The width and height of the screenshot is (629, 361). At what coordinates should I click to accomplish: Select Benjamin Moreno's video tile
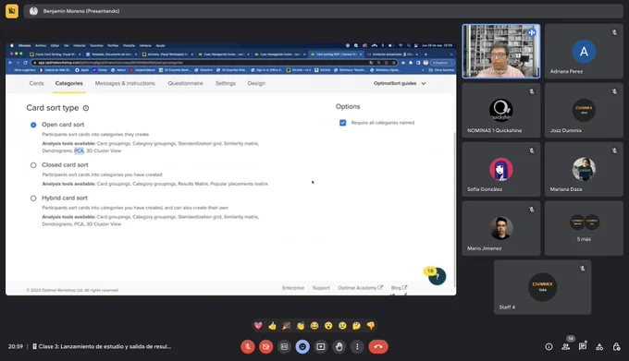click(x=501, y=51)
